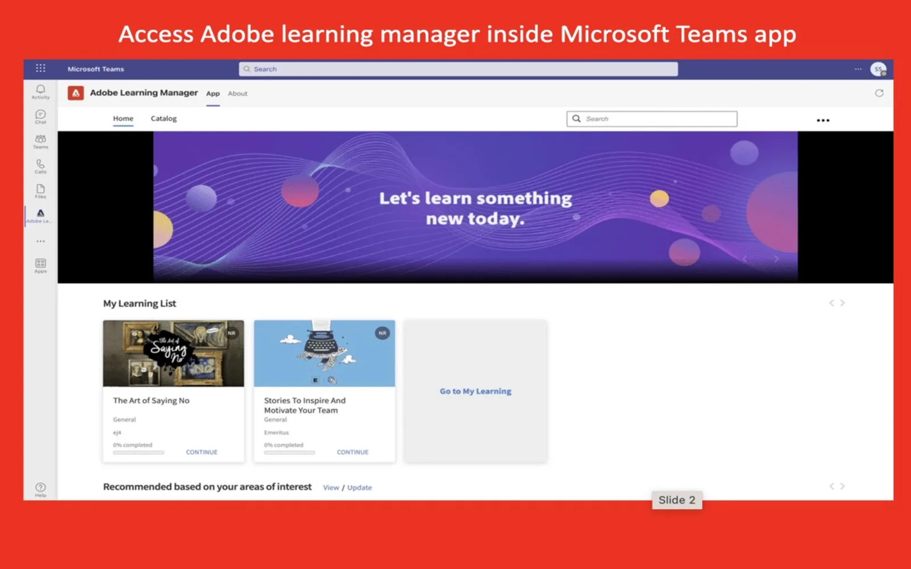Show next Recommended items arrow
This screenshot has height=569, width=911.
[x=843, y=486]
